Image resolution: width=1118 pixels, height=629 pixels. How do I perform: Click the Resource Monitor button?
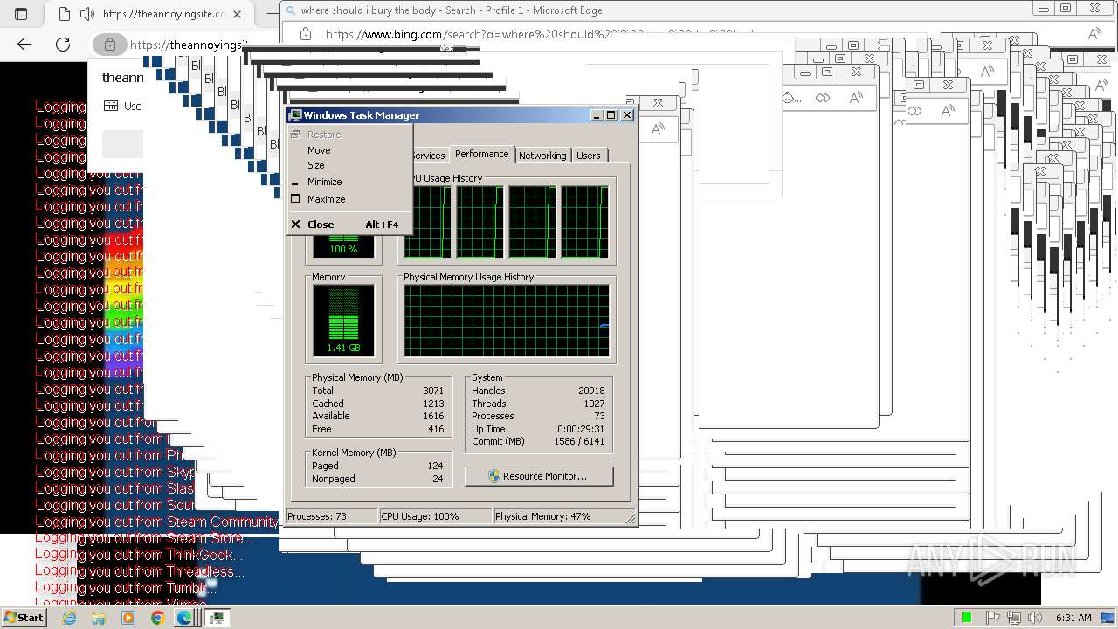539,476
